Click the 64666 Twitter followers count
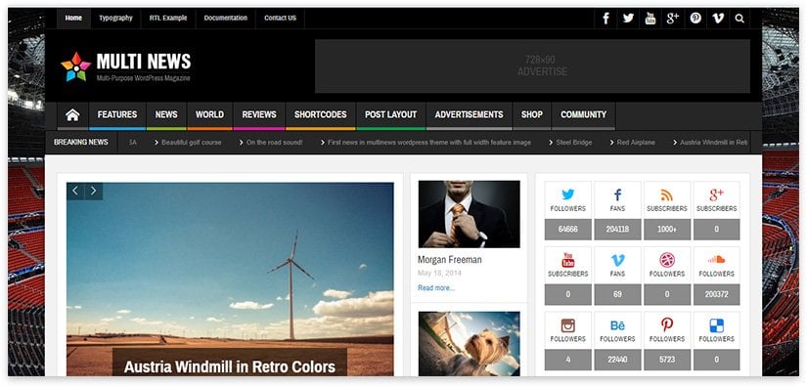The width and height of the screenshot is (807, 387). (x=567, y=230)
